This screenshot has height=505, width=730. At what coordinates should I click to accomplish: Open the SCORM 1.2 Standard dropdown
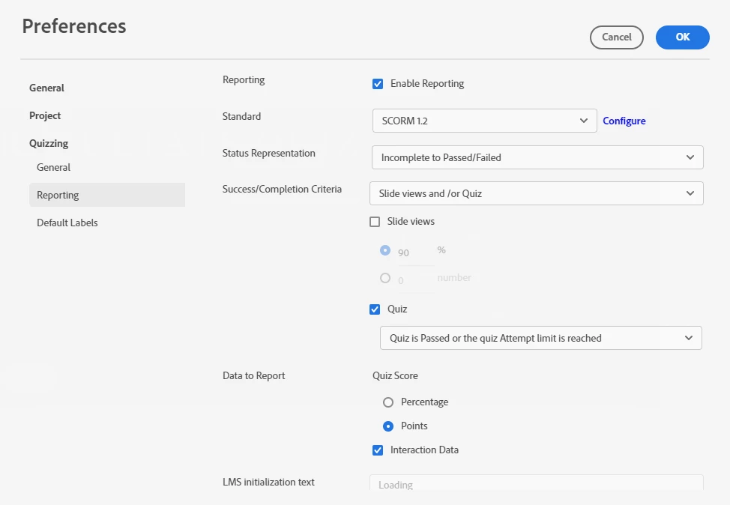[484, 121]
